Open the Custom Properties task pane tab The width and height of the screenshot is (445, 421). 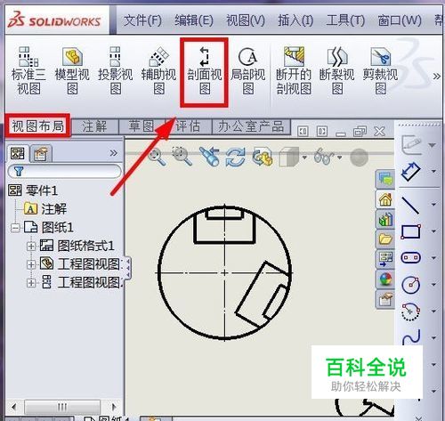click(385, 300)
